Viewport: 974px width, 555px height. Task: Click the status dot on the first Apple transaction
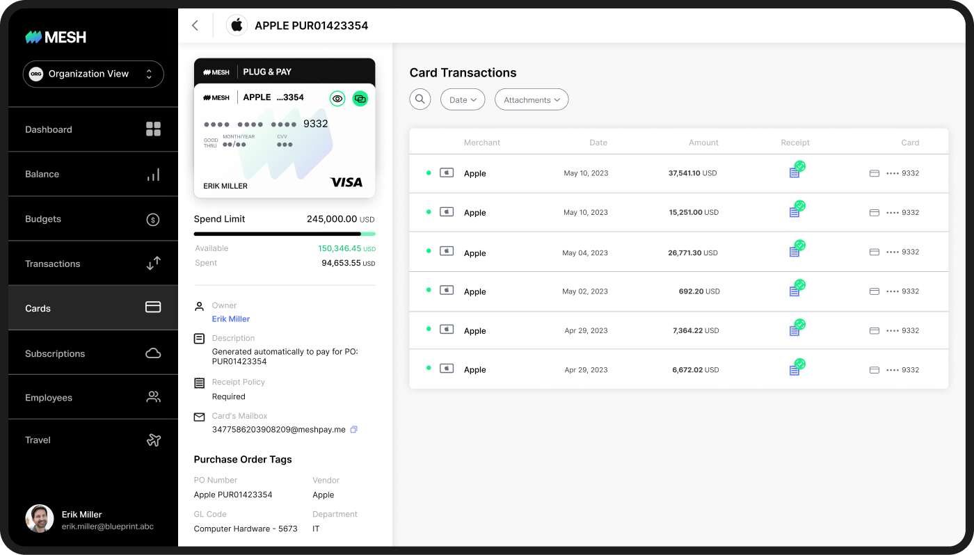tap(429, 172)
